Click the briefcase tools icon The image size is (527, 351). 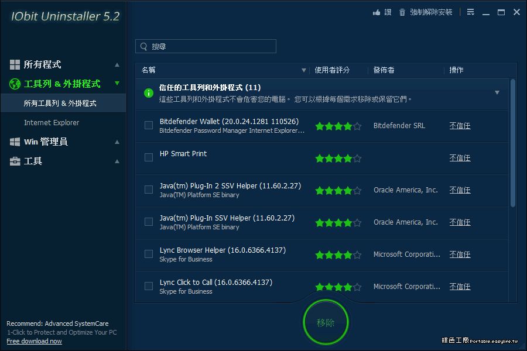pyautogui.click(x=15, y=161)
